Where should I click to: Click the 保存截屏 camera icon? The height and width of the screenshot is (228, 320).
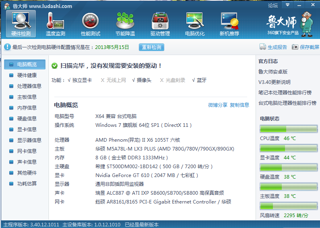pyautogui.click(x=295, y=47)
